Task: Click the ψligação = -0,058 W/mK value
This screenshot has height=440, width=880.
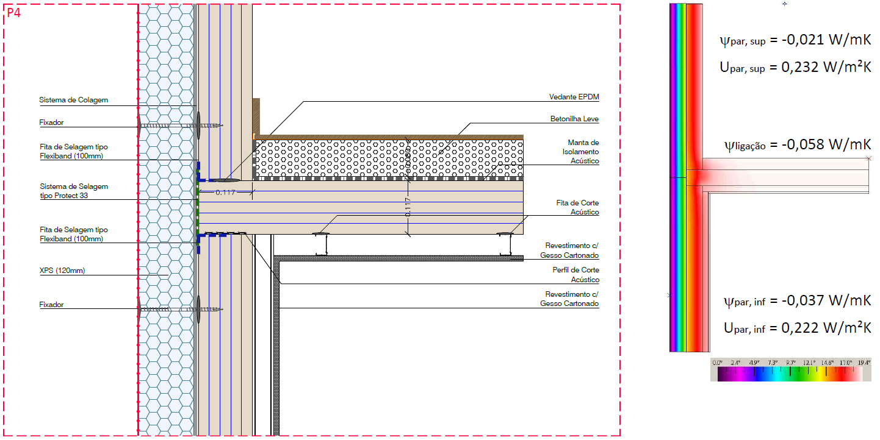Action: [x=798, y=145]
